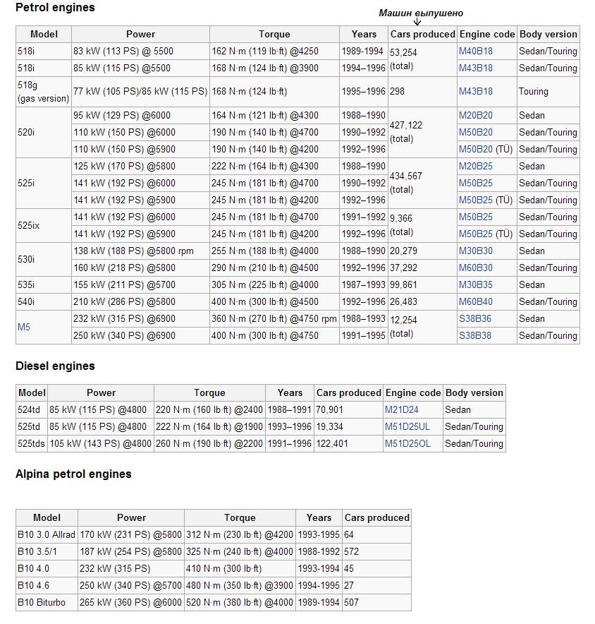Select the '524td' diesel model cell

pyautogui.click(x=32, y=410)
